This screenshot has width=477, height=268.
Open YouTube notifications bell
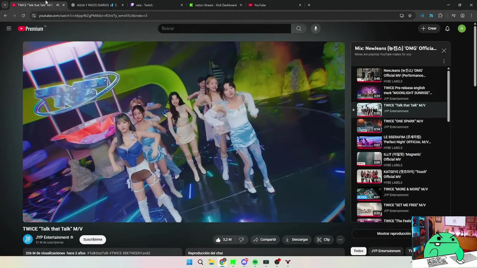(x=448, y=28)
